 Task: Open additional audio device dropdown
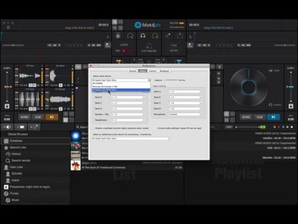pyautogui.click(x=132, y=138)
